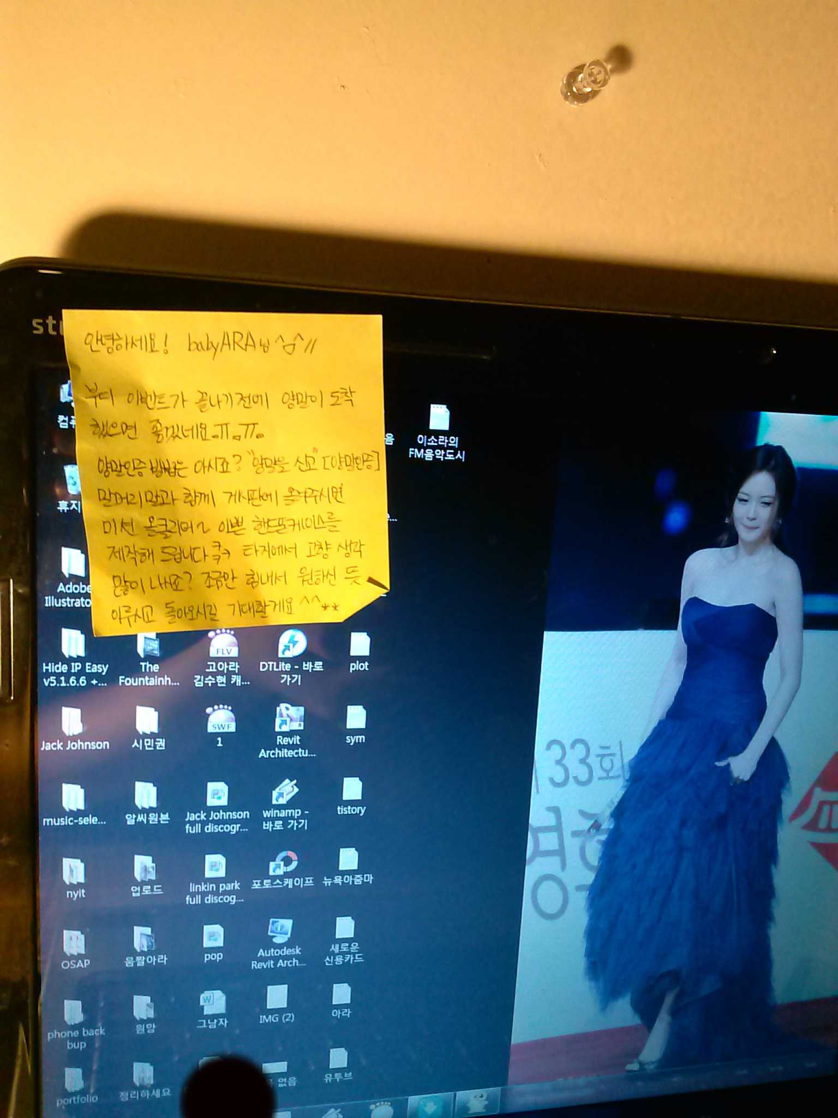This screenshot has width=838, height=1118.
Task: Open the pop file icon
Action: 213,943
